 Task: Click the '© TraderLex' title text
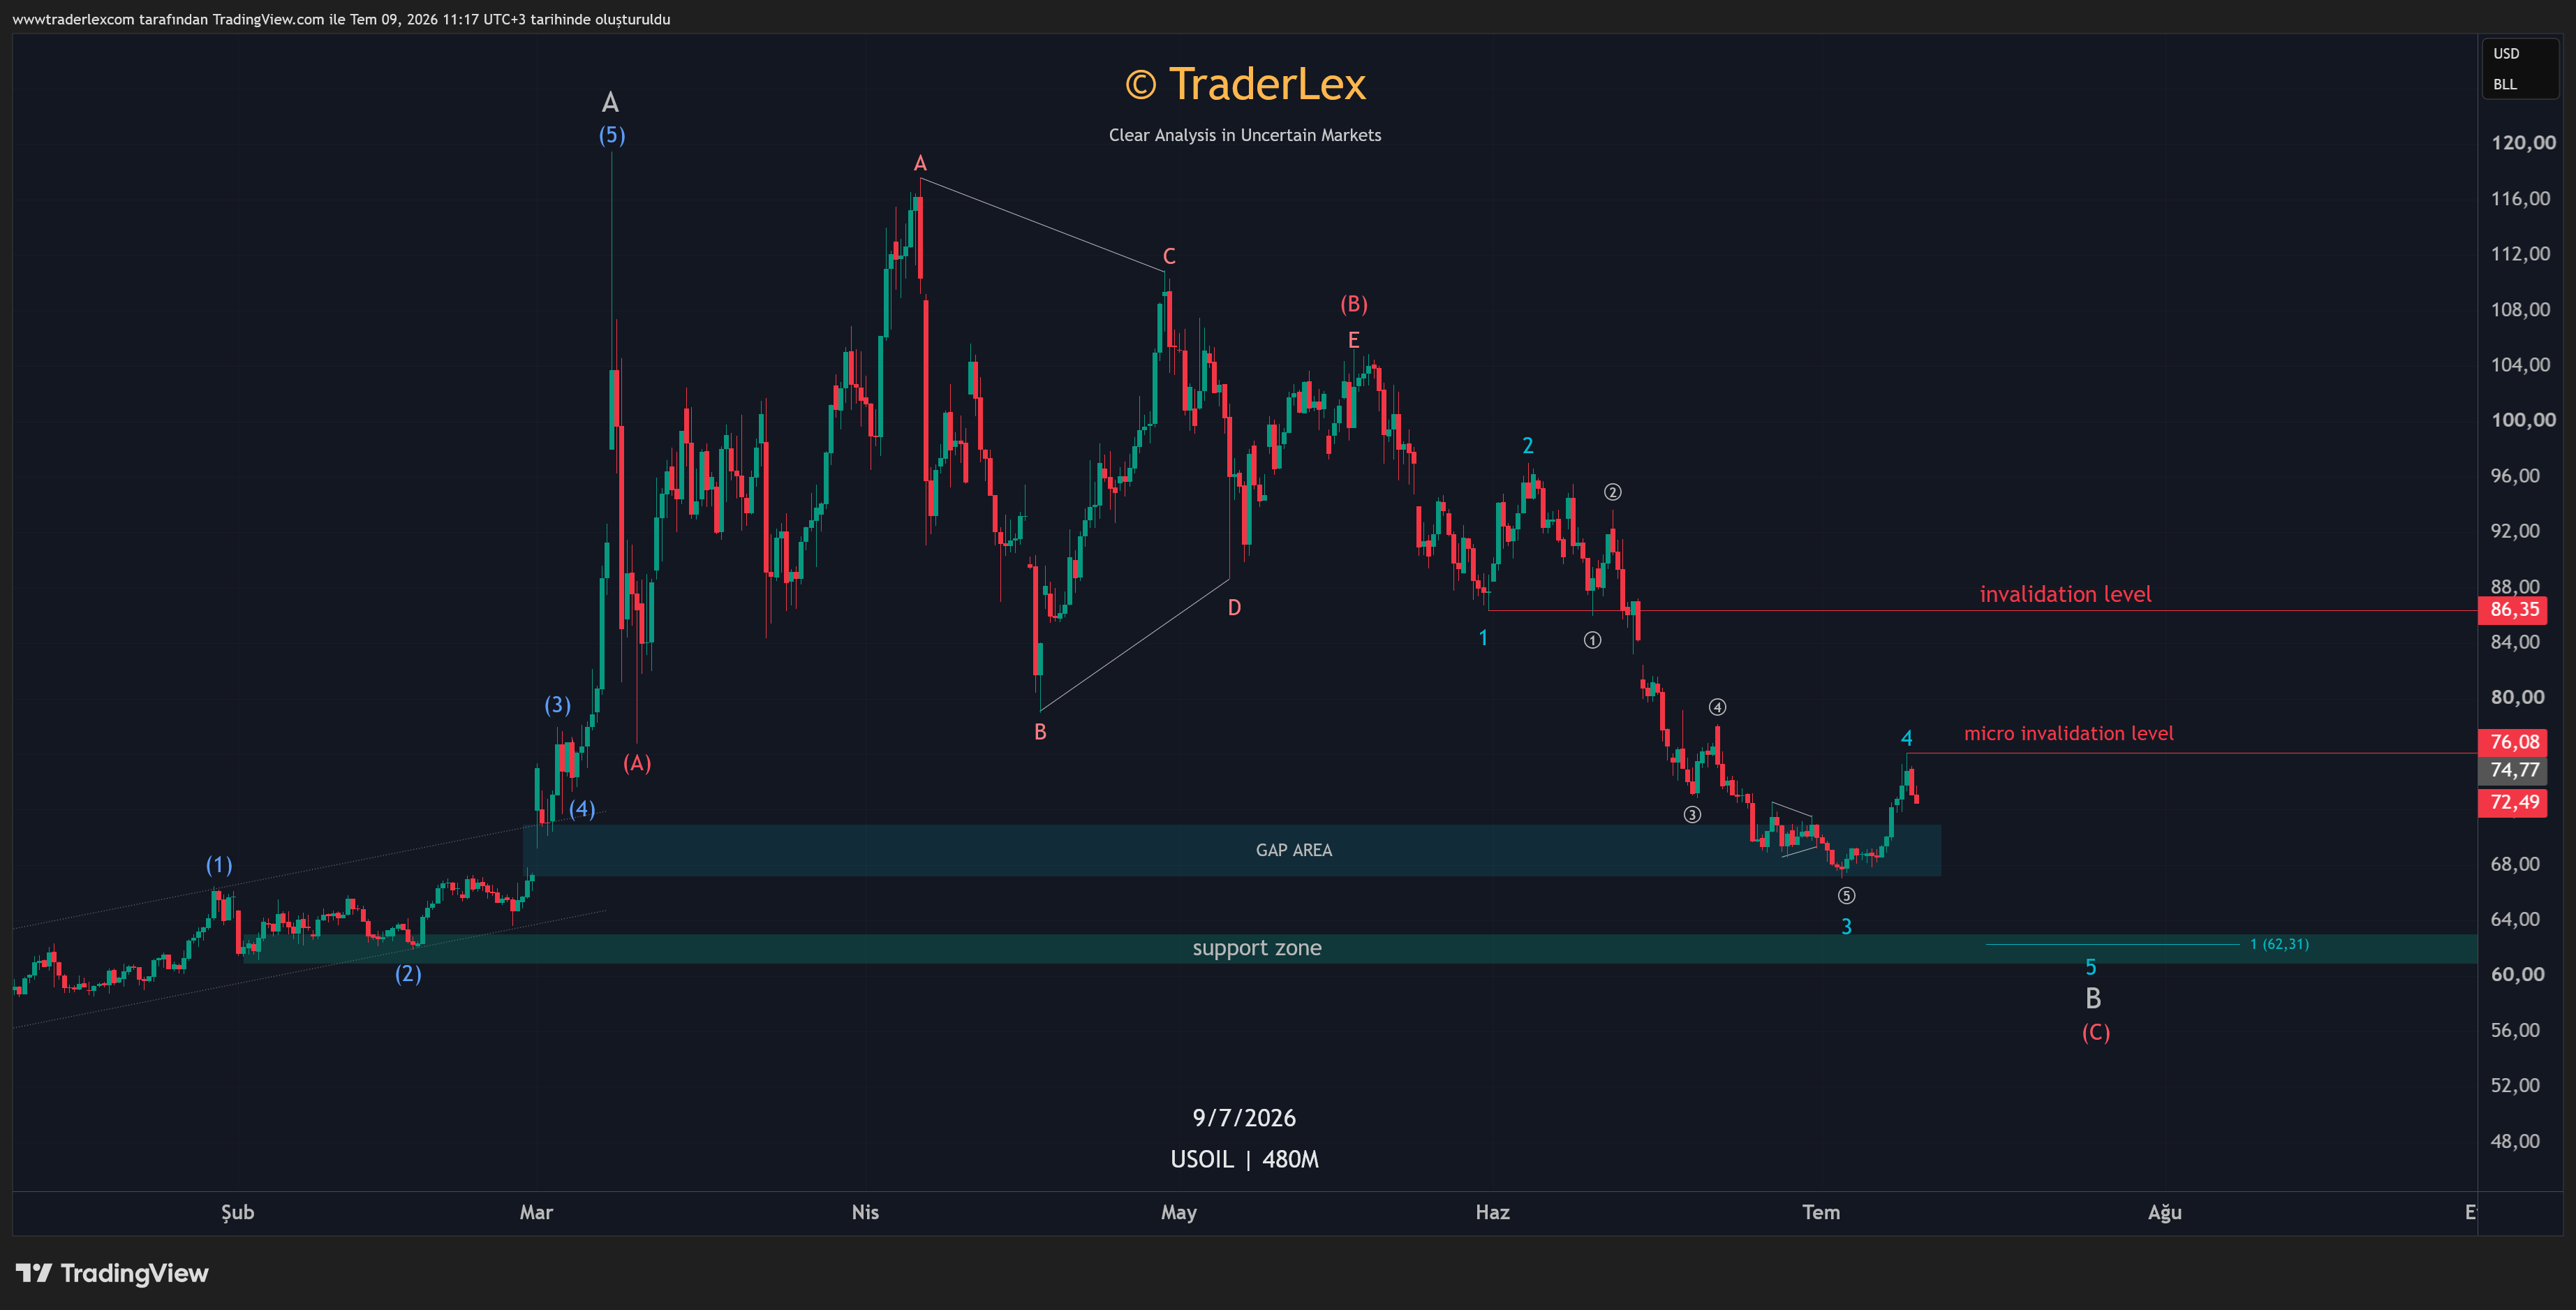1245,84
